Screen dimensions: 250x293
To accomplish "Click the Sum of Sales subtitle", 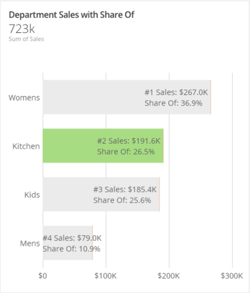I will pos(26,39).
